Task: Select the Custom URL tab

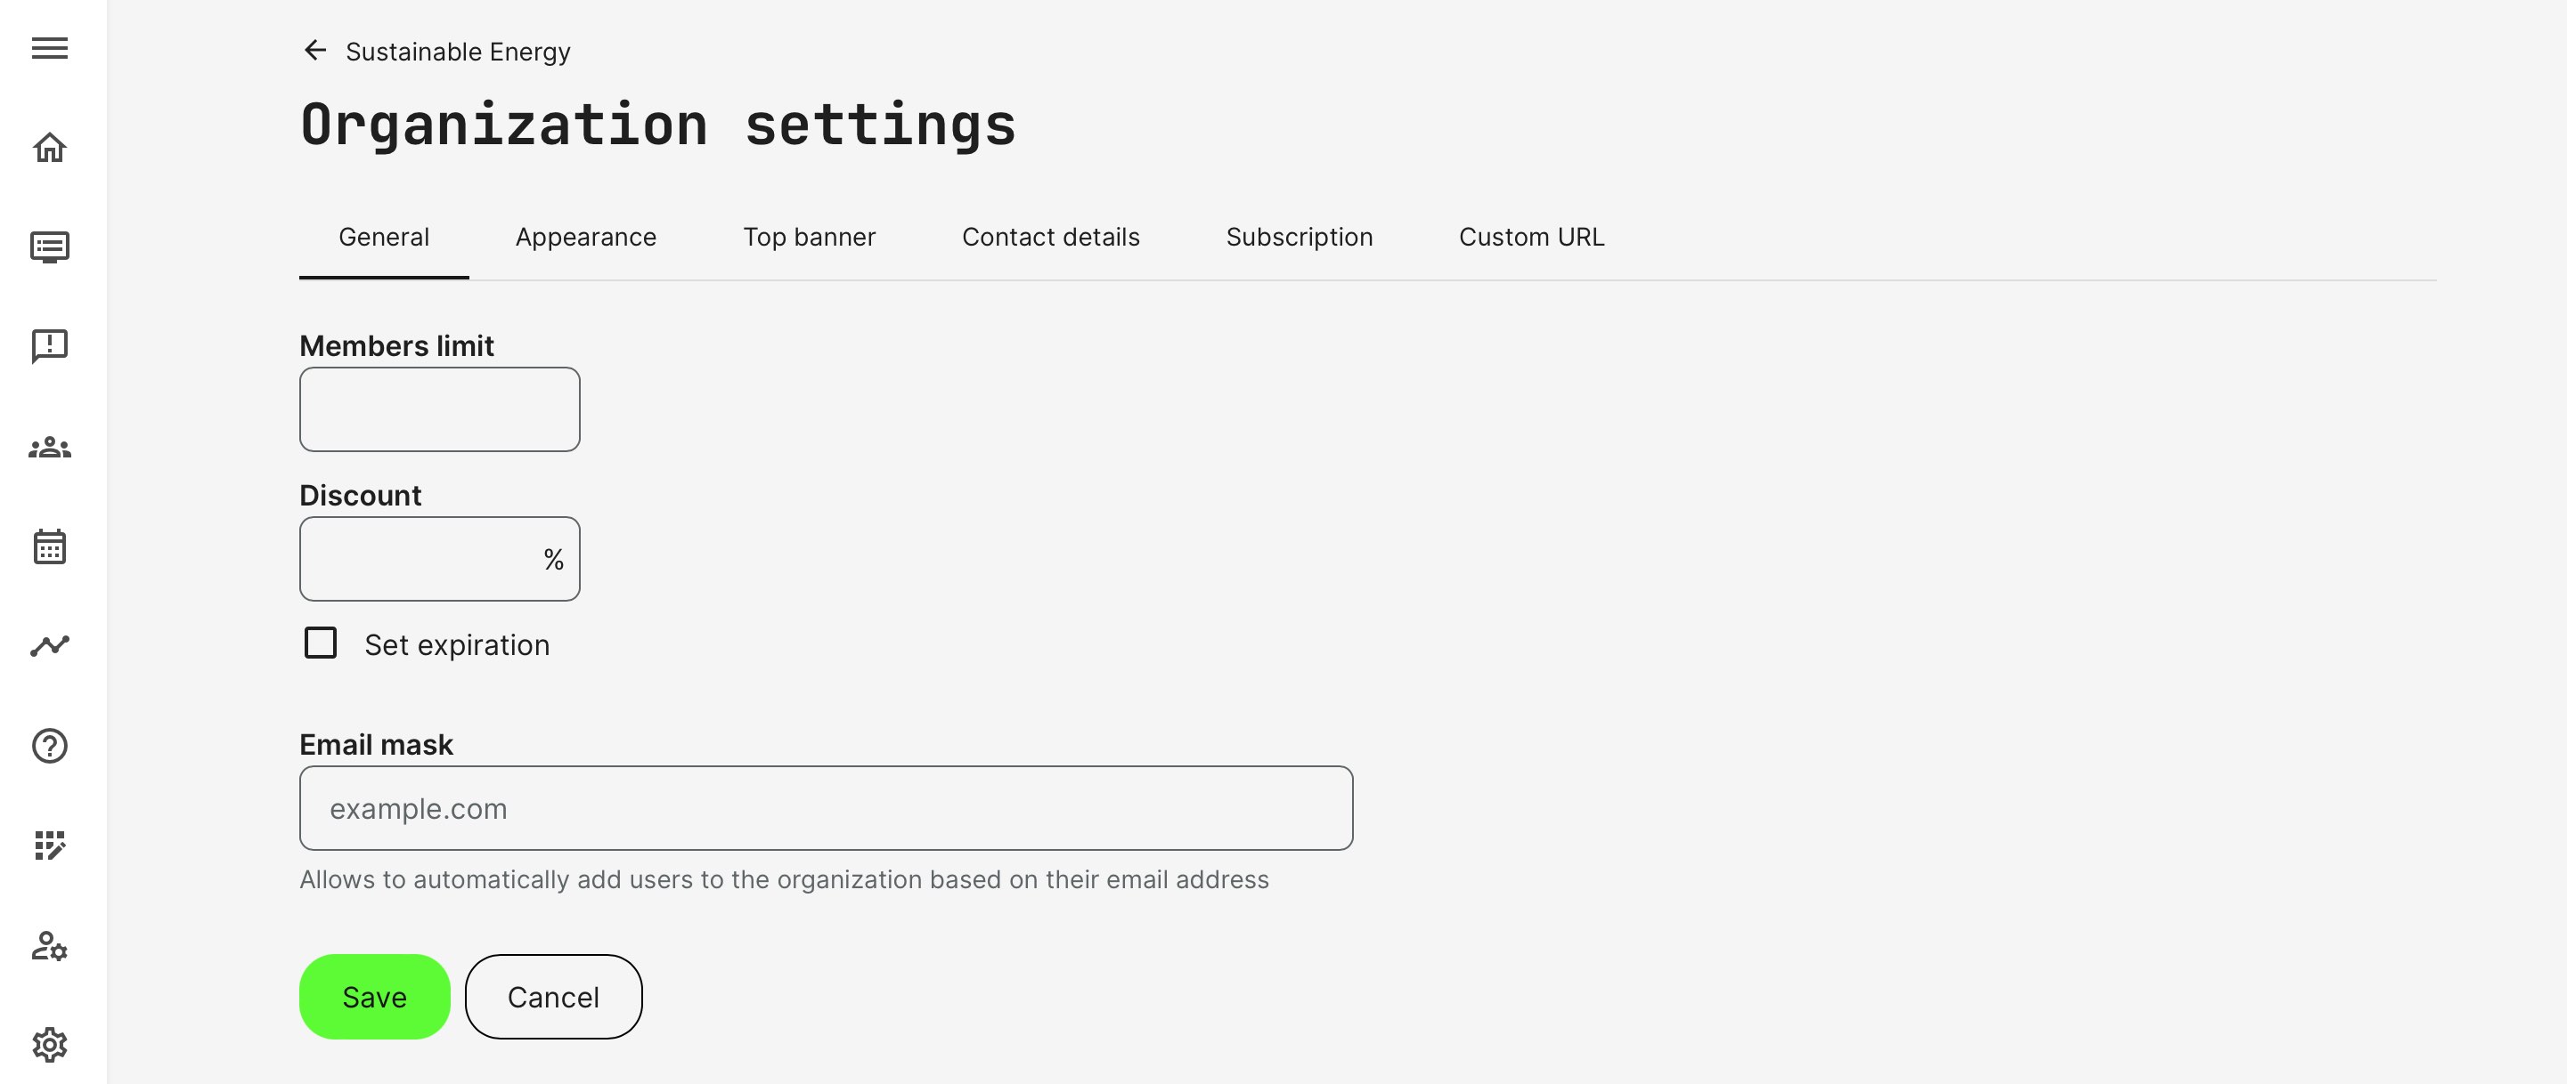Action: pos(1532,237)
